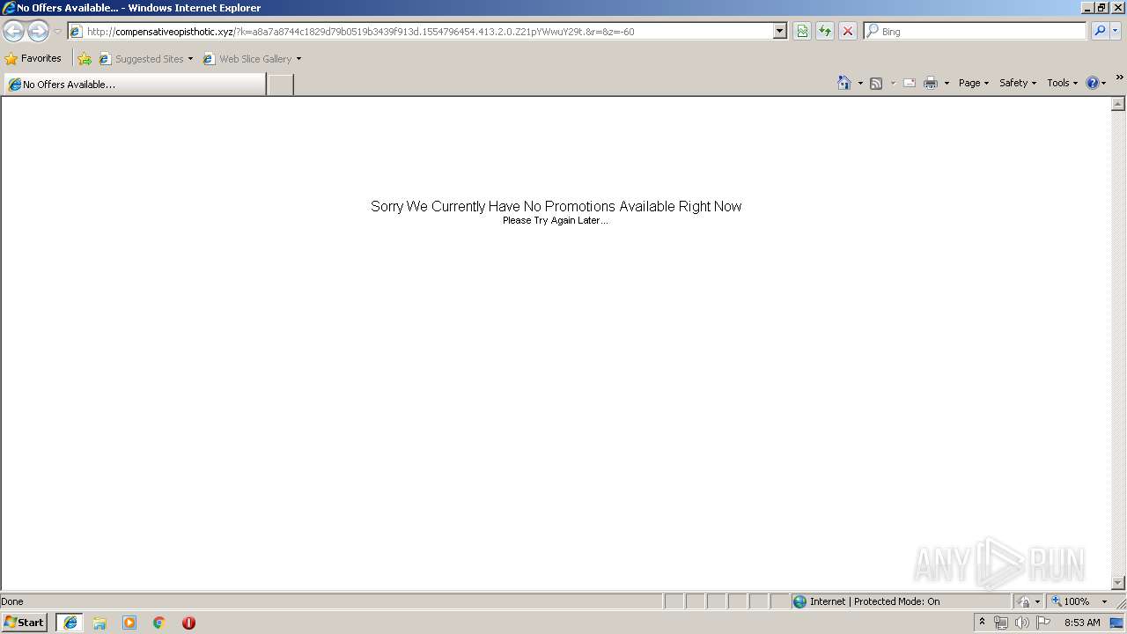Print the page with printer icon

click(931, 83)
